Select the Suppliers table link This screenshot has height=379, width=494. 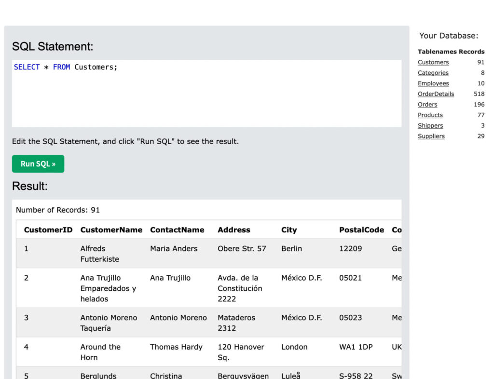(x=431, y=136)
